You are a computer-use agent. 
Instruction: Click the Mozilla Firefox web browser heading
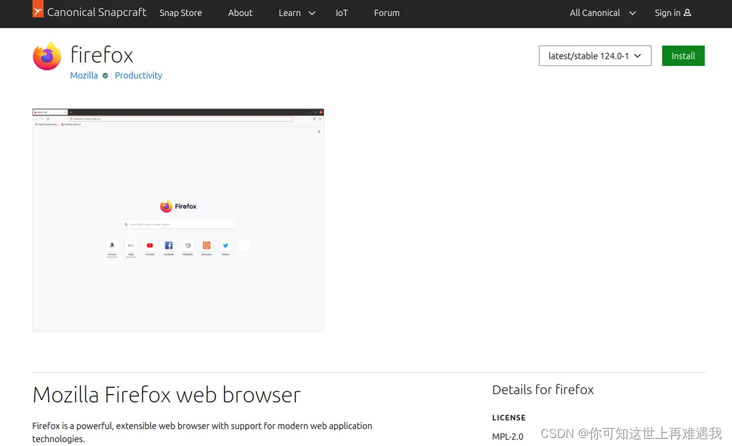point(166,395)
